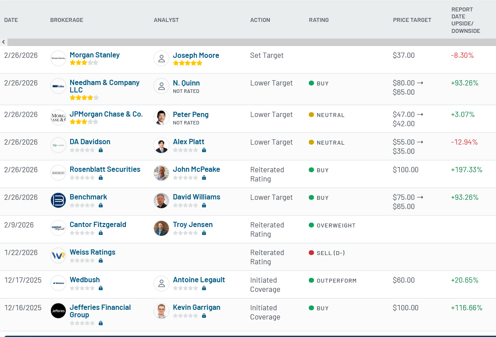Click Benchmark logo icon

(x=58, y=200)
